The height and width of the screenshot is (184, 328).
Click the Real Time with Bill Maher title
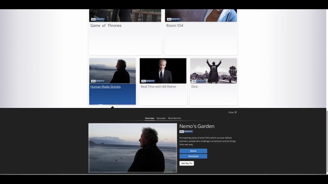coord(158,86)
